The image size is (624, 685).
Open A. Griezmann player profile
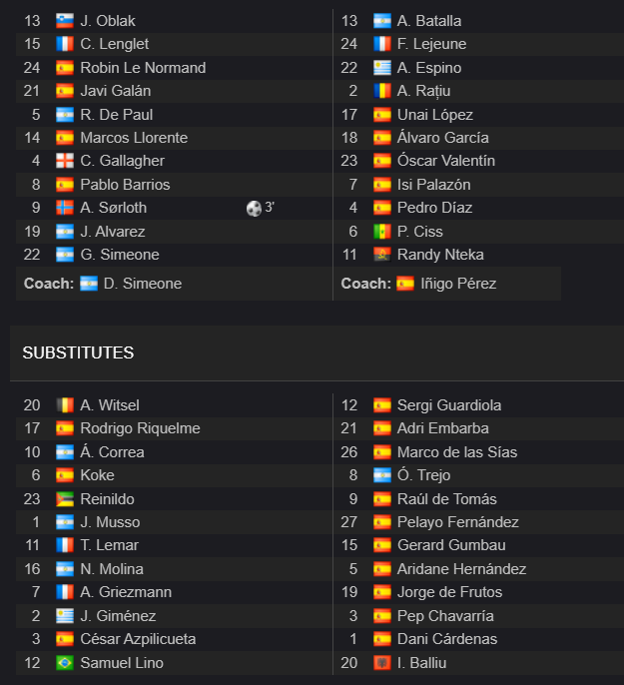pos(126,592)
